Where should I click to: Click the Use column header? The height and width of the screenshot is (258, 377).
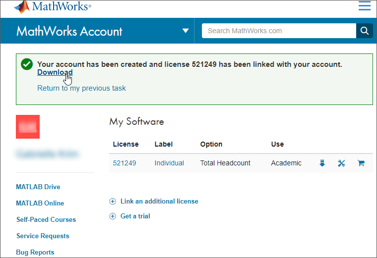click(x=277, y=144)
